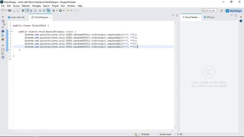The image size is (244, 137).
Task: Open the Debug dropdown arrow
Action: click(57, 11)
